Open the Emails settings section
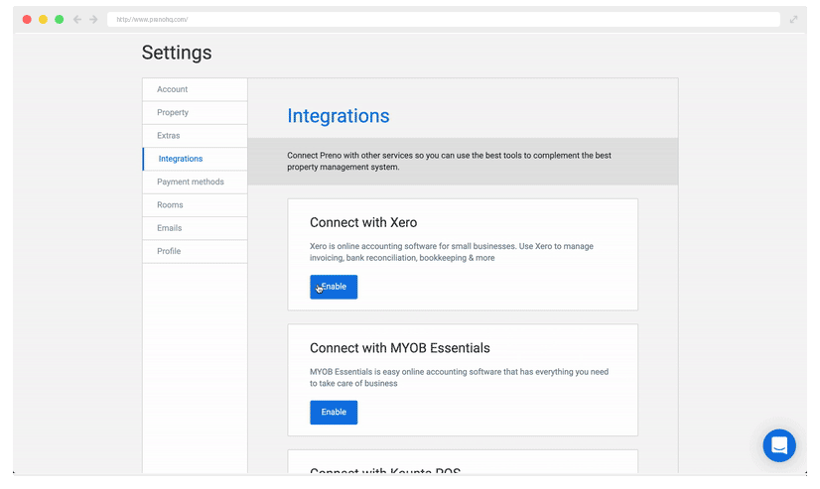 [195, 228]
